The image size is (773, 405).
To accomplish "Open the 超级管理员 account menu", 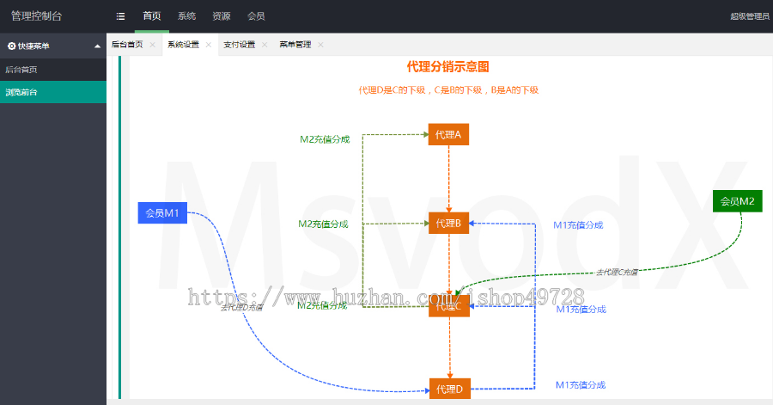I will [x=749, y=16].
